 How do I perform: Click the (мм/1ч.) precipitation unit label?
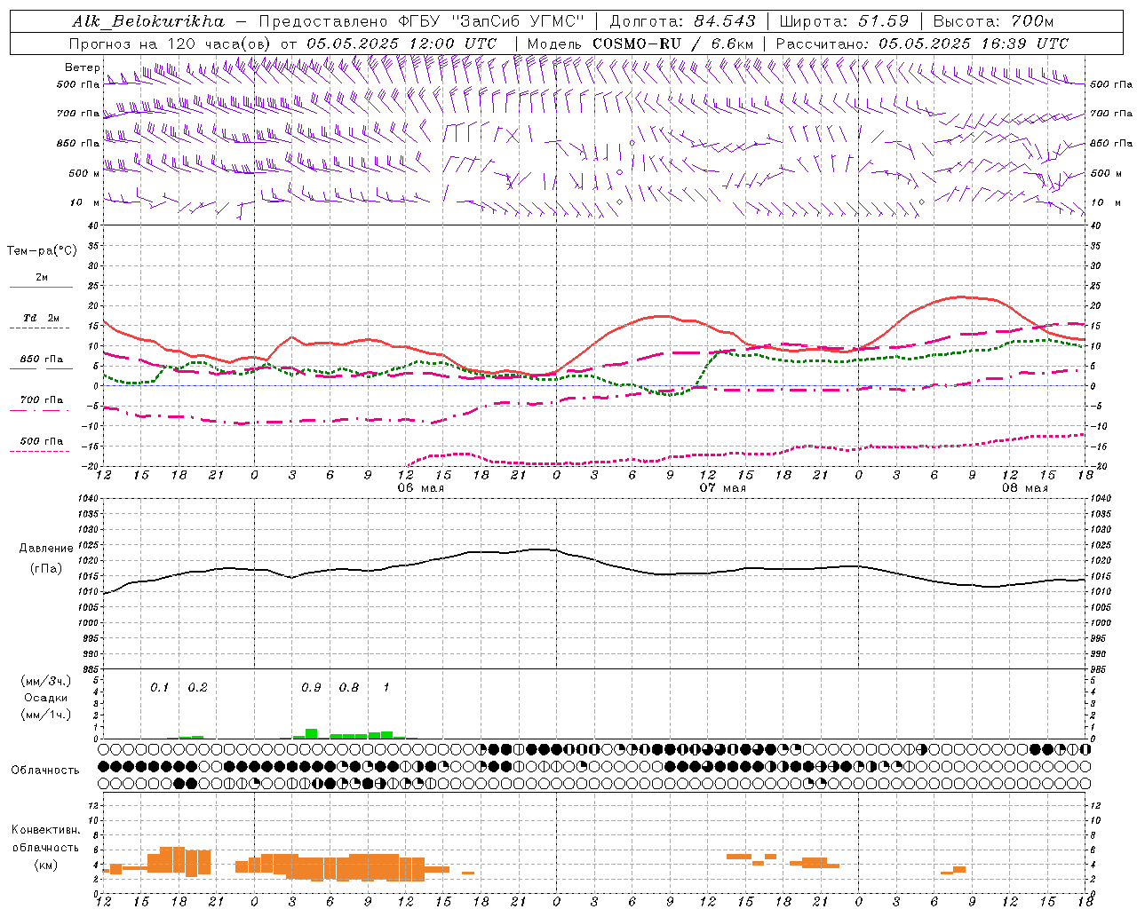click(46, 715)
